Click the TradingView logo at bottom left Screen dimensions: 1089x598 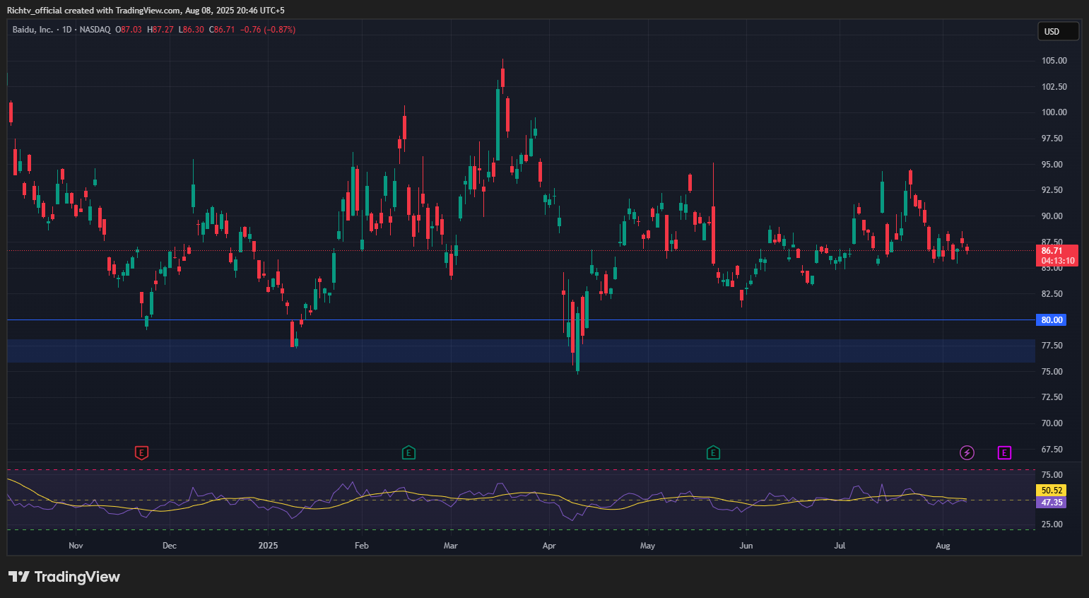pos(64,577)
